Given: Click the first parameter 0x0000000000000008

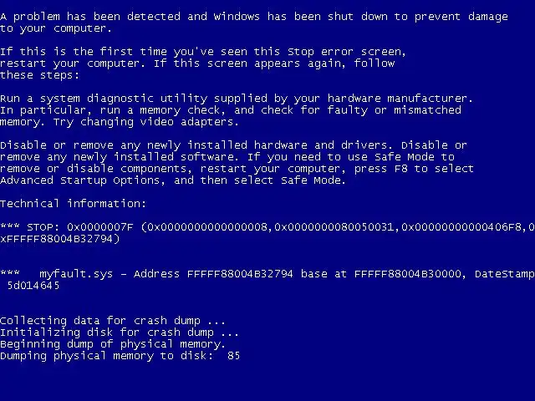Looking at the screenshot, I should click(x=207, y=227).
